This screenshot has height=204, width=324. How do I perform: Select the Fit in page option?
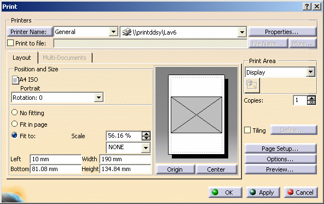14,124
